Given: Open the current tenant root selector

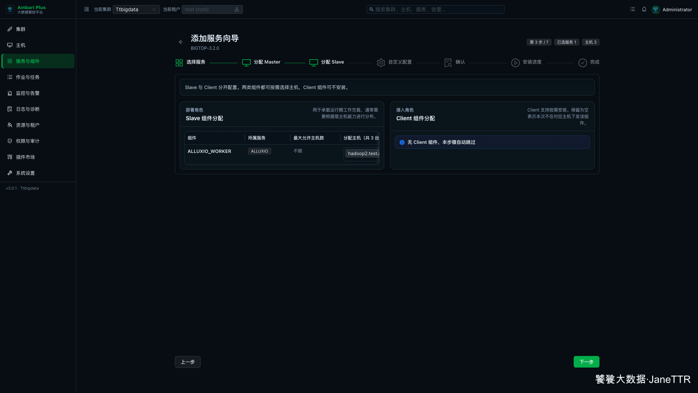Looking at the screenshot, I should [x=212, y=9].
